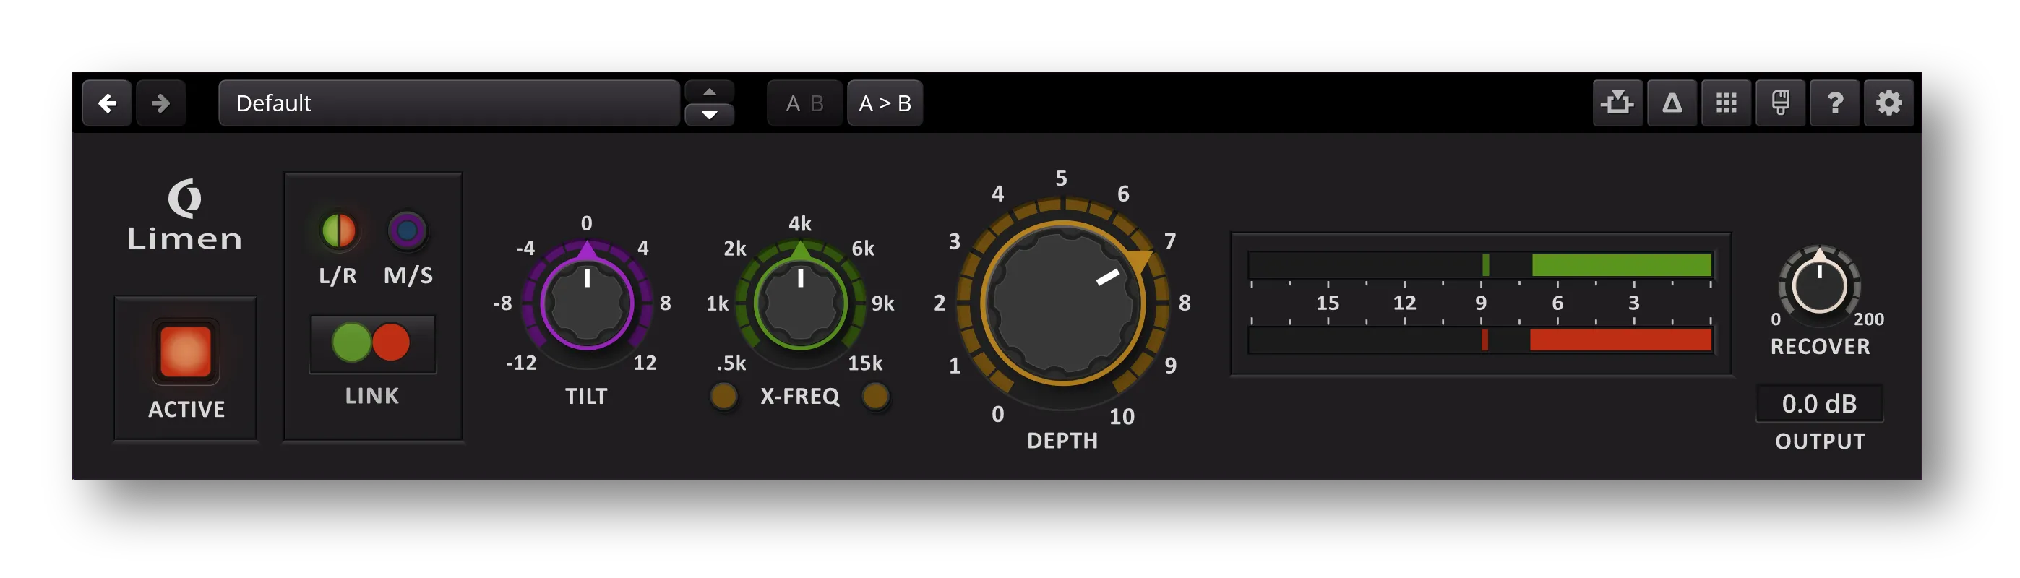Click the RECOVER label text

tap(1820, 347)
